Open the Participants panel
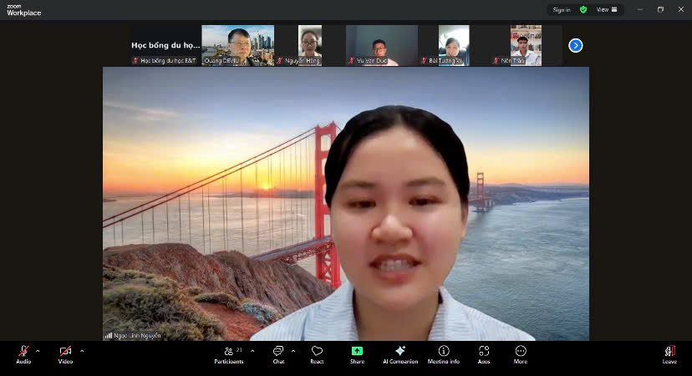 [x=228, y=353]
